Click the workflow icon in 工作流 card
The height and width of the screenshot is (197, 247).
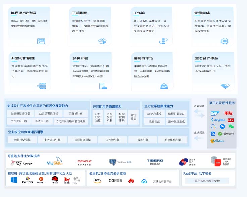[163, 41]
